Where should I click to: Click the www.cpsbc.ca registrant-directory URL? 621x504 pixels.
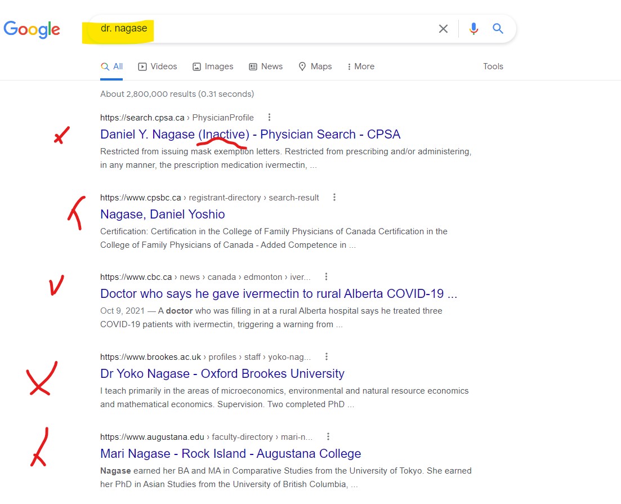click(209, 198)
